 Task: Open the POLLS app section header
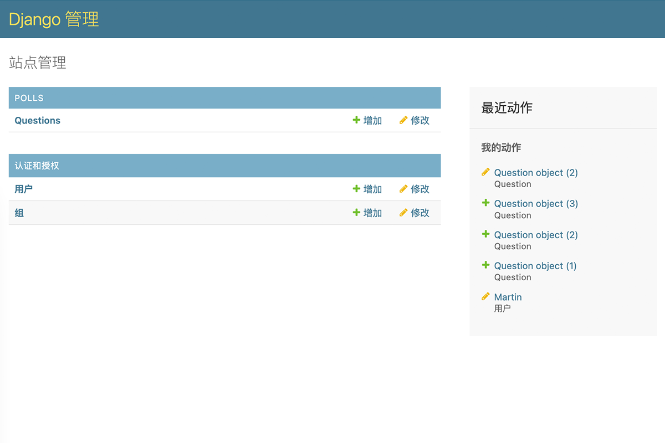tap(29, 98)
